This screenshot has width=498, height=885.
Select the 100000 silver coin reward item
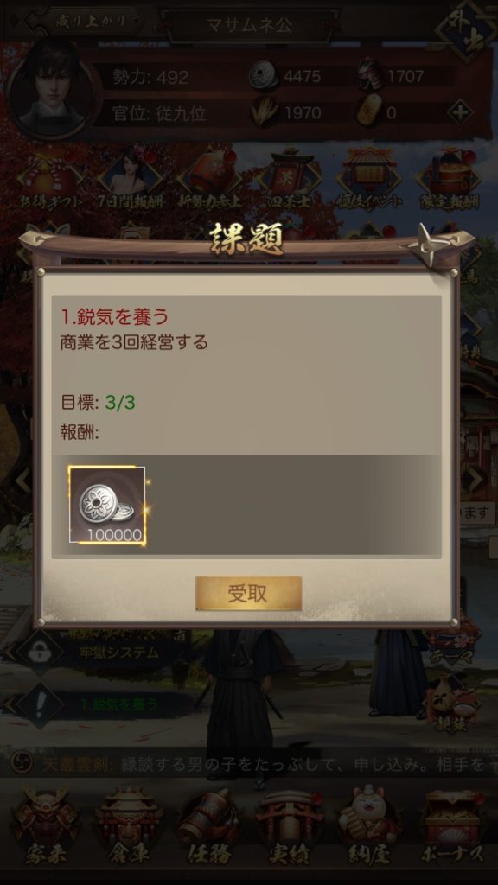(107, 505)
